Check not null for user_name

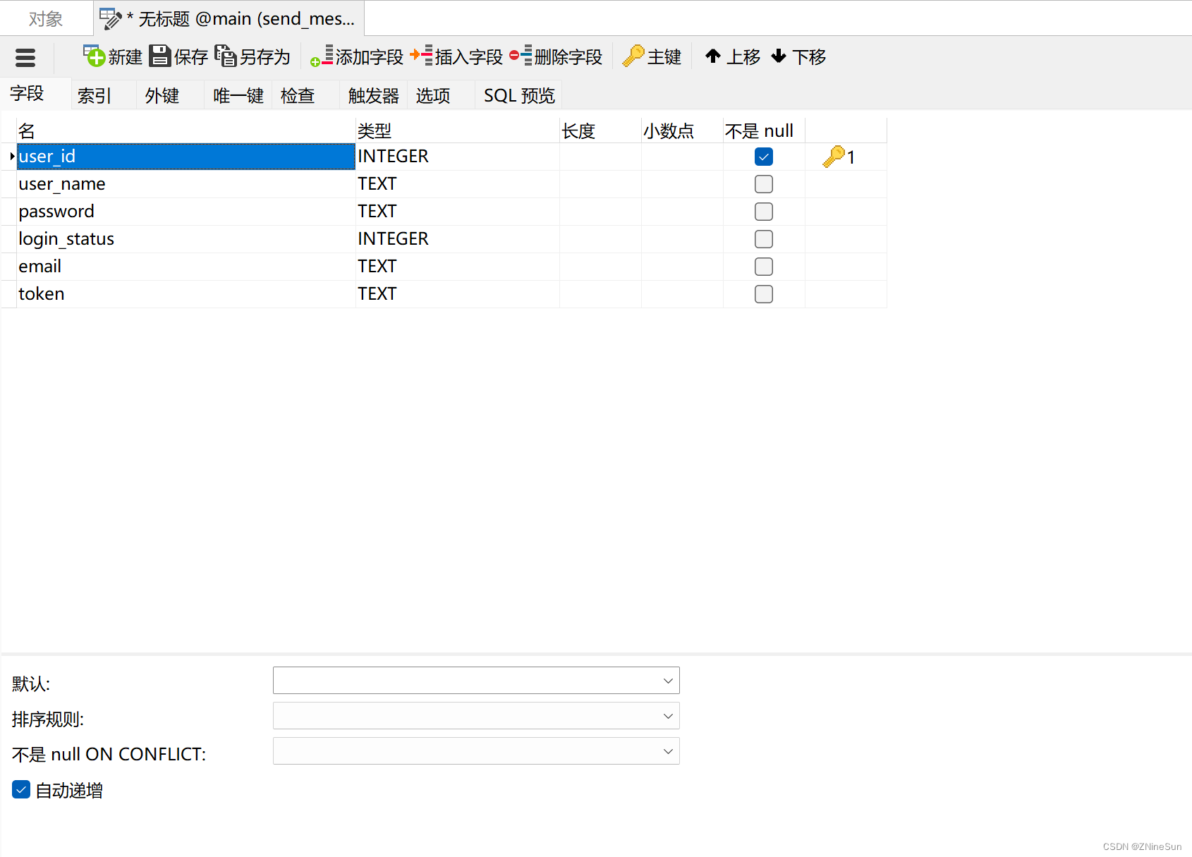pyautogui.click(x=764, y=184)
